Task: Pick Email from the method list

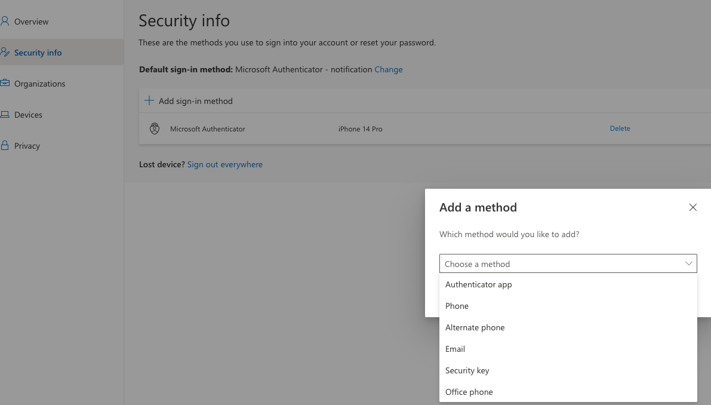Action: tap(455, 349)
